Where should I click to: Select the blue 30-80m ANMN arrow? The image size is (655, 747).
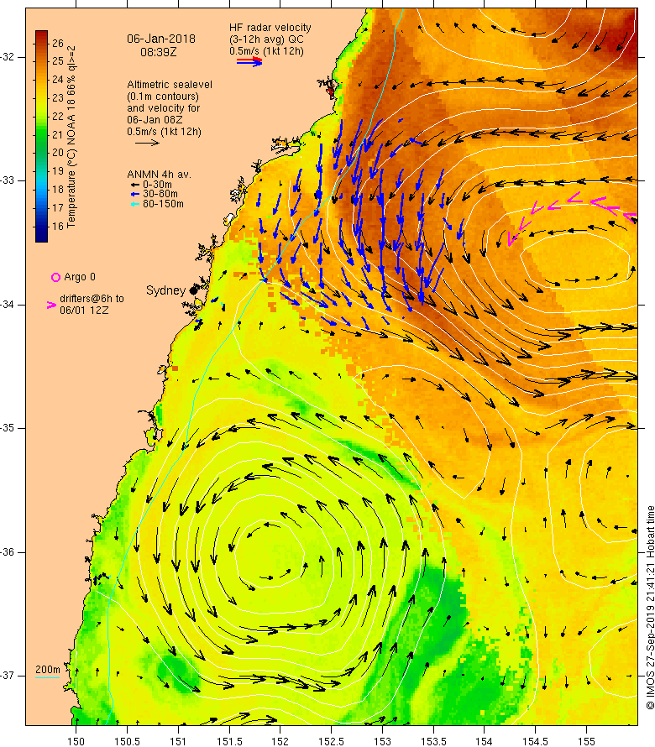click(x=135, y=194)
